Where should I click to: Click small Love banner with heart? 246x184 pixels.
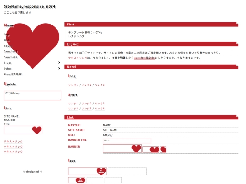click(77, 180)
